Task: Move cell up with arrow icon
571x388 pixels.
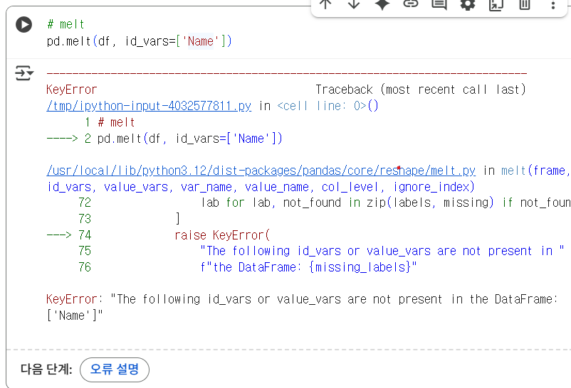Action: (x=325, y=5)
